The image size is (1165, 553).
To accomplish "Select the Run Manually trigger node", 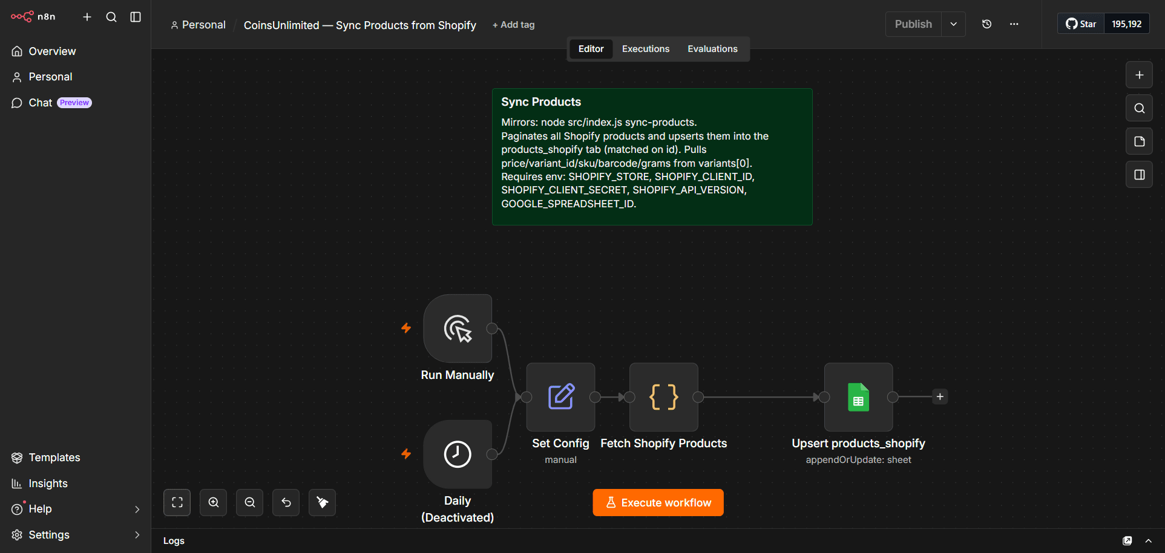I will [458, 329].
